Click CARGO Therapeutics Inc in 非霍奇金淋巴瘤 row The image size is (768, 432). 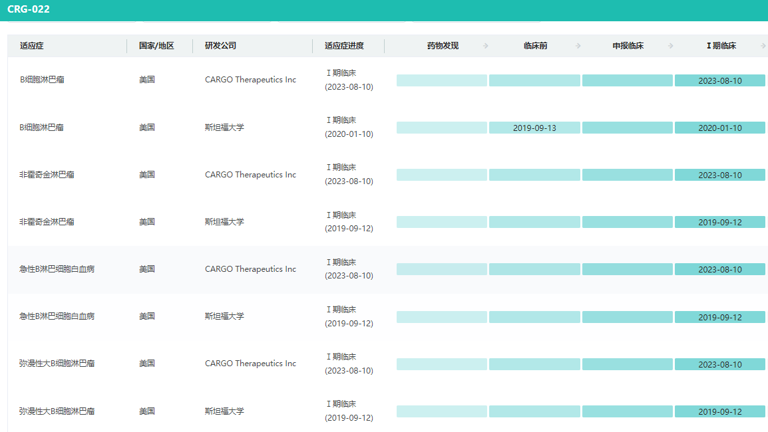coord(250,174)
